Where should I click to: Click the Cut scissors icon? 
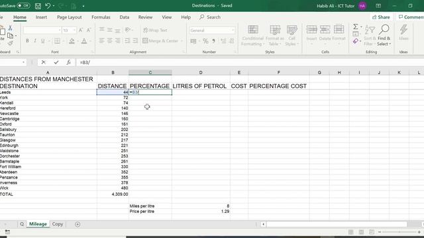pyautogui.click(x=10, y=28)
